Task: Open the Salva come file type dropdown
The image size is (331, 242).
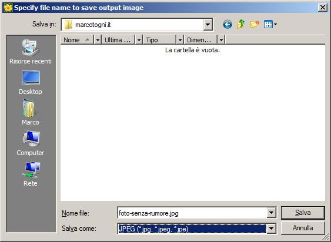Action: click(272, 228)
